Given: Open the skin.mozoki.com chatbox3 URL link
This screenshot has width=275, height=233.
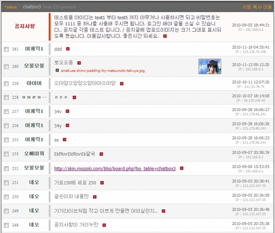Looking at the screenshot, I should (x=115, y=168).
